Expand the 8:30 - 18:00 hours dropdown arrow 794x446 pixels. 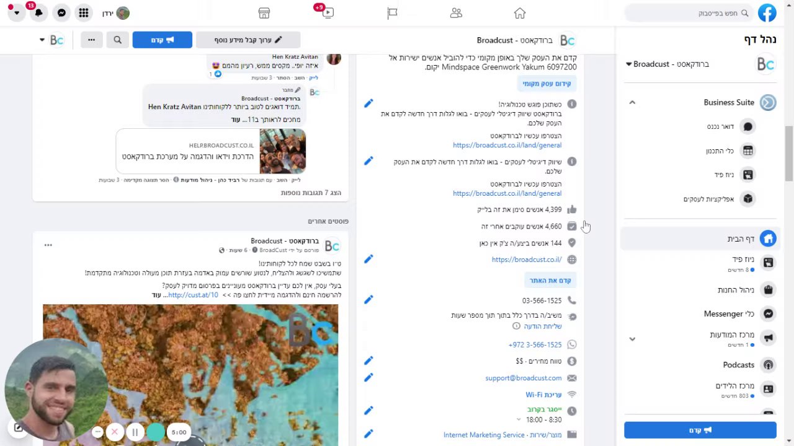519,419
